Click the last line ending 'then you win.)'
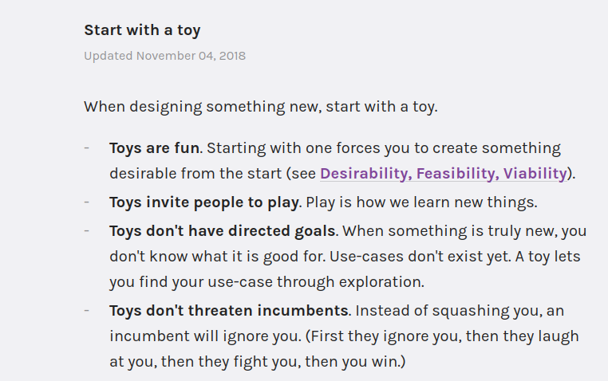The height and width of the screenshot is (381, 608). point(258,362)
